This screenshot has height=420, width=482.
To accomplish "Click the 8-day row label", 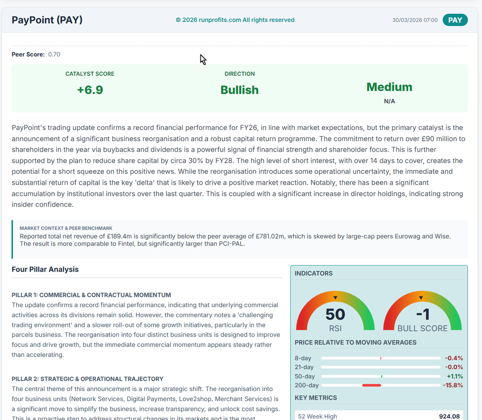I will pos(303,358).
